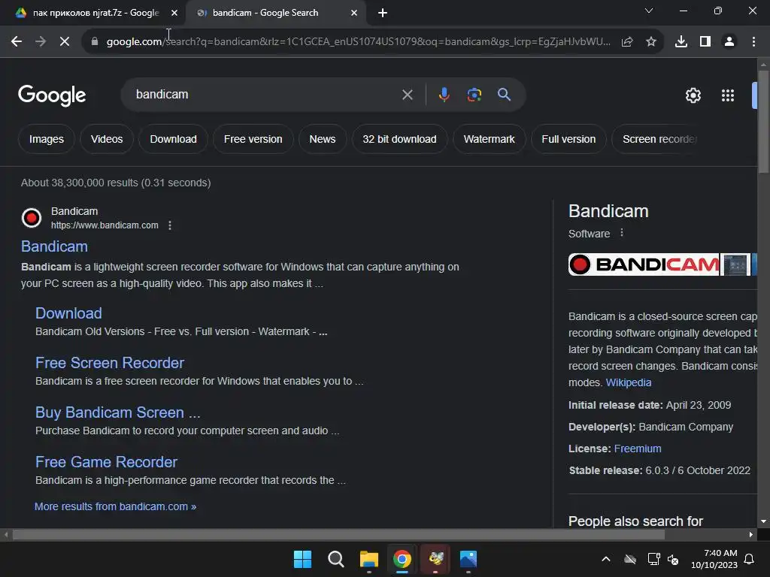The width and height of the screenshot is (770, 577).
Task: Open the Windows Start menu
Action: [302, 559]
